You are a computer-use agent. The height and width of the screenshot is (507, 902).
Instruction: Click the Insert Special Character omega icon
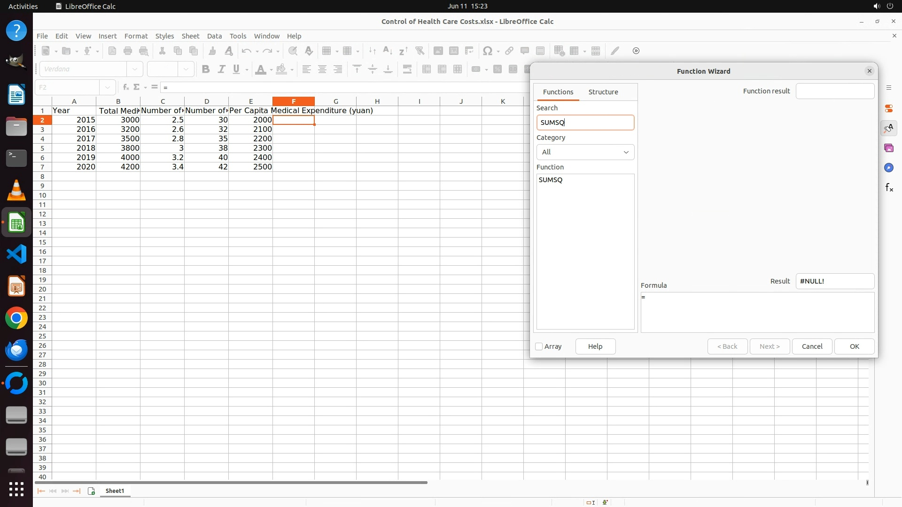488,51
